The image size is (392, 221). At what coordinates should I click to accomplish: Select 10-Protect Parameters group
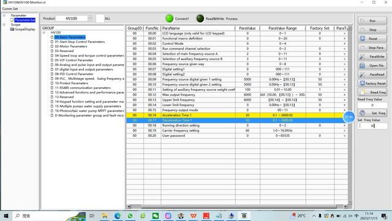[x=72, y=83]
